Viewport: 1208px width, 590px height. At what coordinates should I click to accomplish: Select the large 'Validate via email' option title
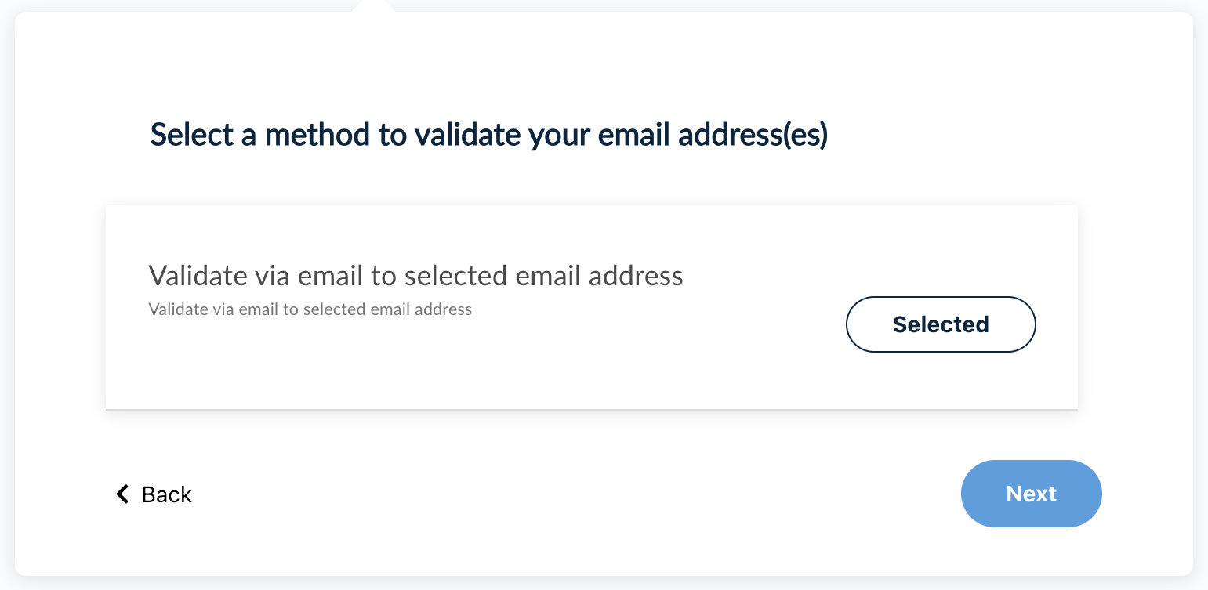tap(415, 276)
